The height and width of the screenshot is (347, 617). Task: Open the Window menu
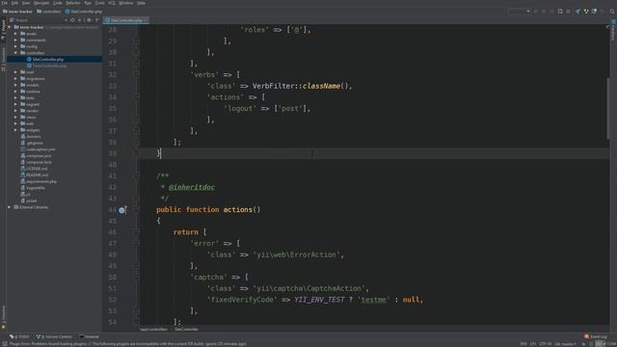point(126,3)
